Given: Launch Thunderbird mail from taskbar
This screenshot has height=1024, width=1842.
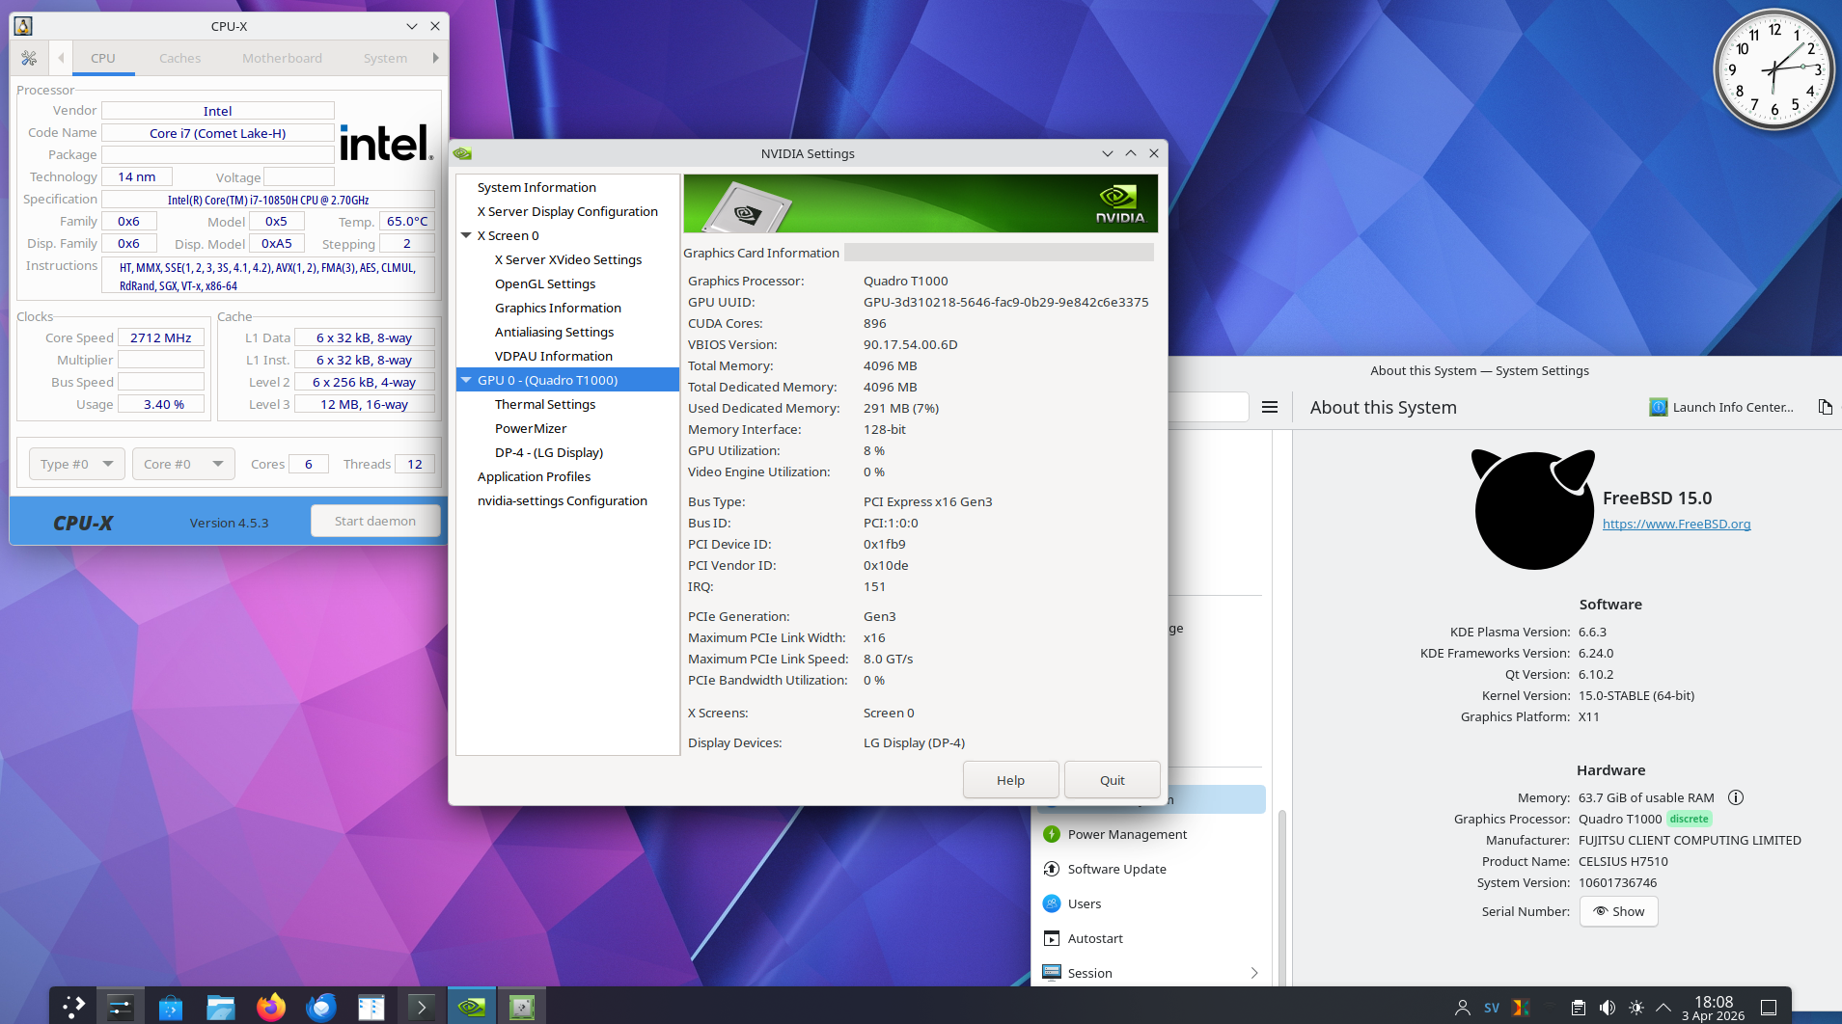Looking at the screenshot, I should click(x=321, y=1008).
